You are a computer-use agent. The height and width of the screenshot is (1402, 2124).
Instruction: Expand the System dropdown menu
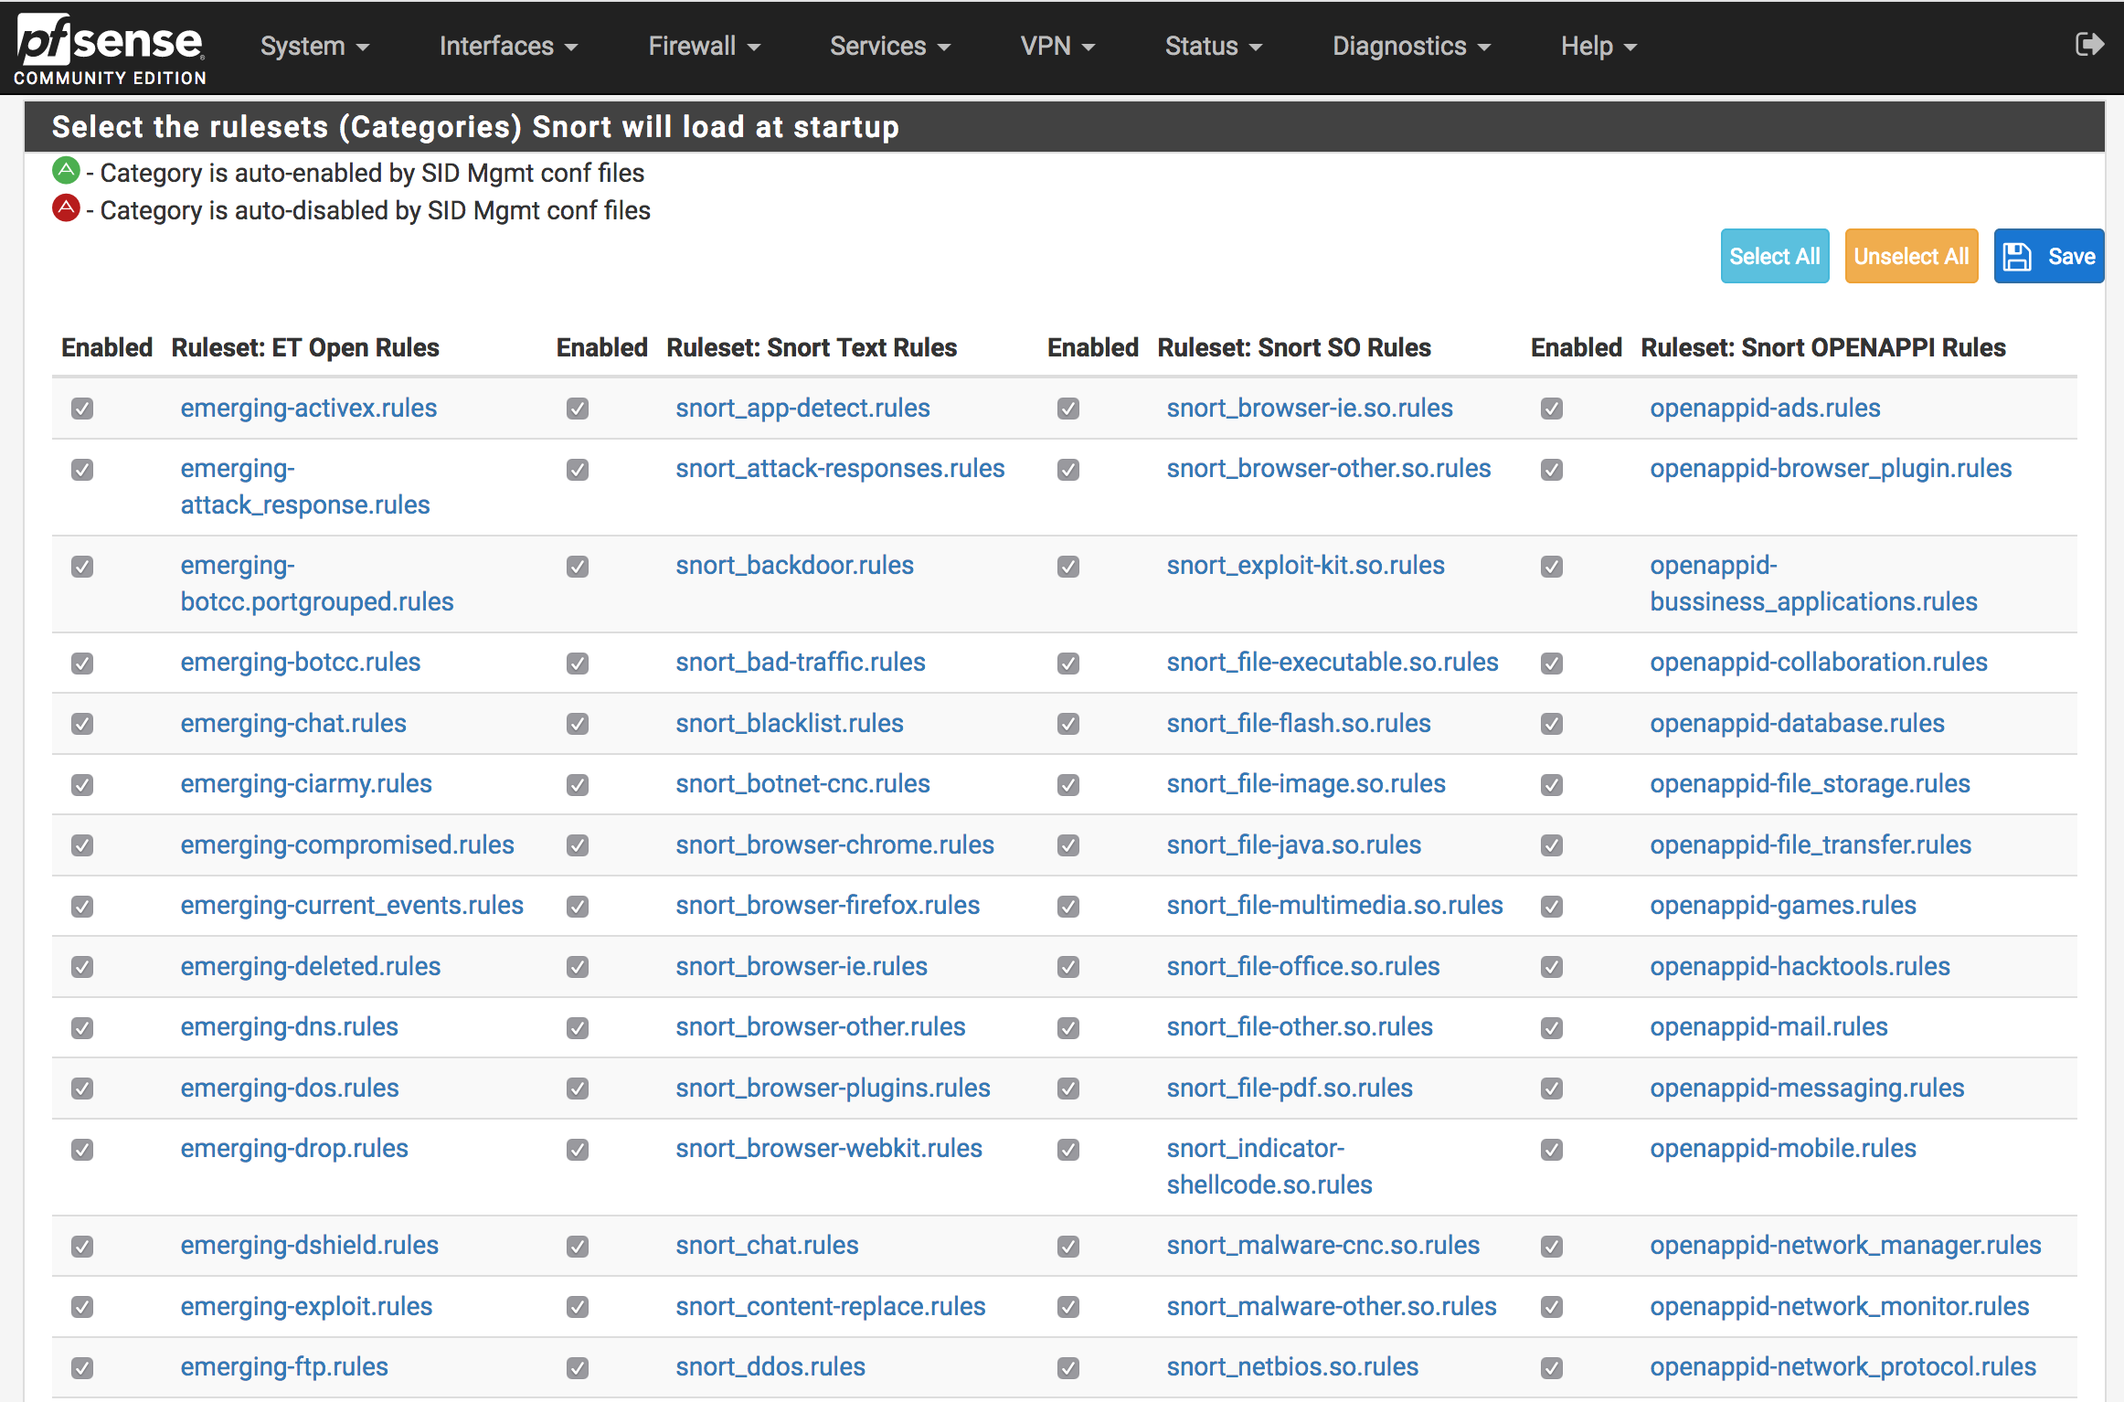pyautogui.click(x=313, y=46)
